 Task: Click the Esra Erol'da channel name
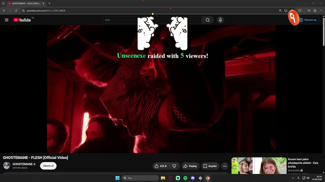pos(294,171)
